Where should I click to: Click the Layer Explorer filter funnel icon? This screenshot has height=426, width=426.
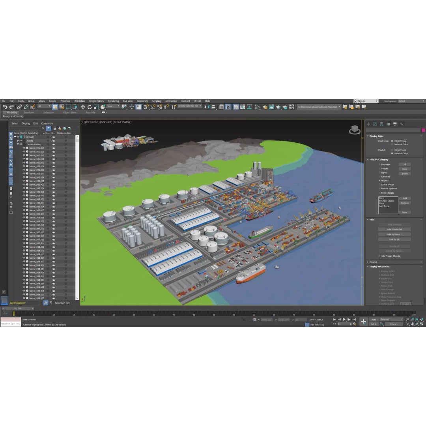(49, 128)
